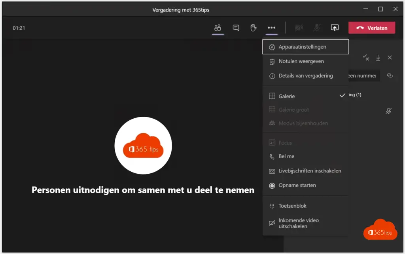Leave the meeting with Verlaten button
This screenshot has width=405, height=254.
pos(371,28)
